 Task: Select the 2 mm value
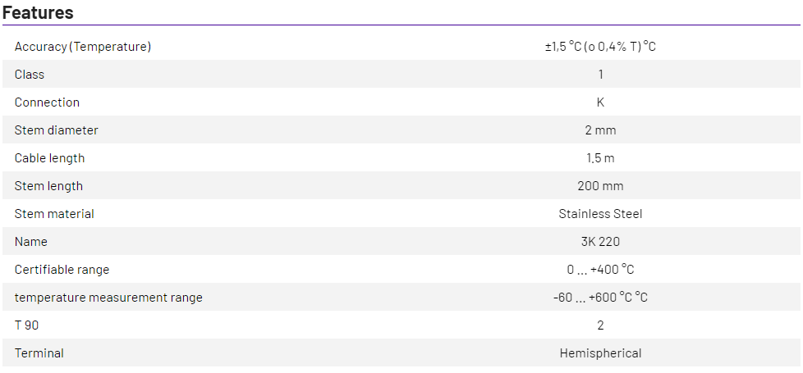click(600, 130)
